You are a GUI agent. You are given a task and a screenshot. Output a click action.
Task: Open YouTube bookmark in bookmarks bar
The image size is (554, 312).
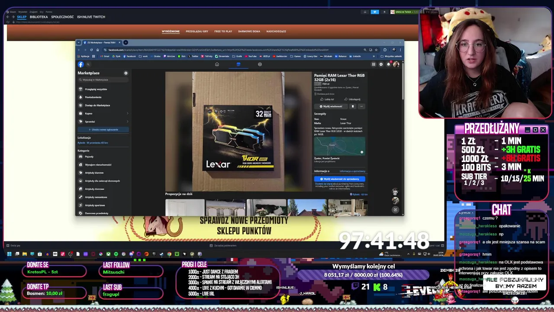pos(251,56)
